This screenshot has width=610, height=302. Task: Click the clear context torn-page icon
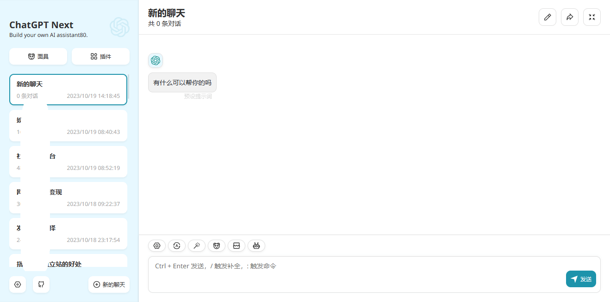point(237,246)
